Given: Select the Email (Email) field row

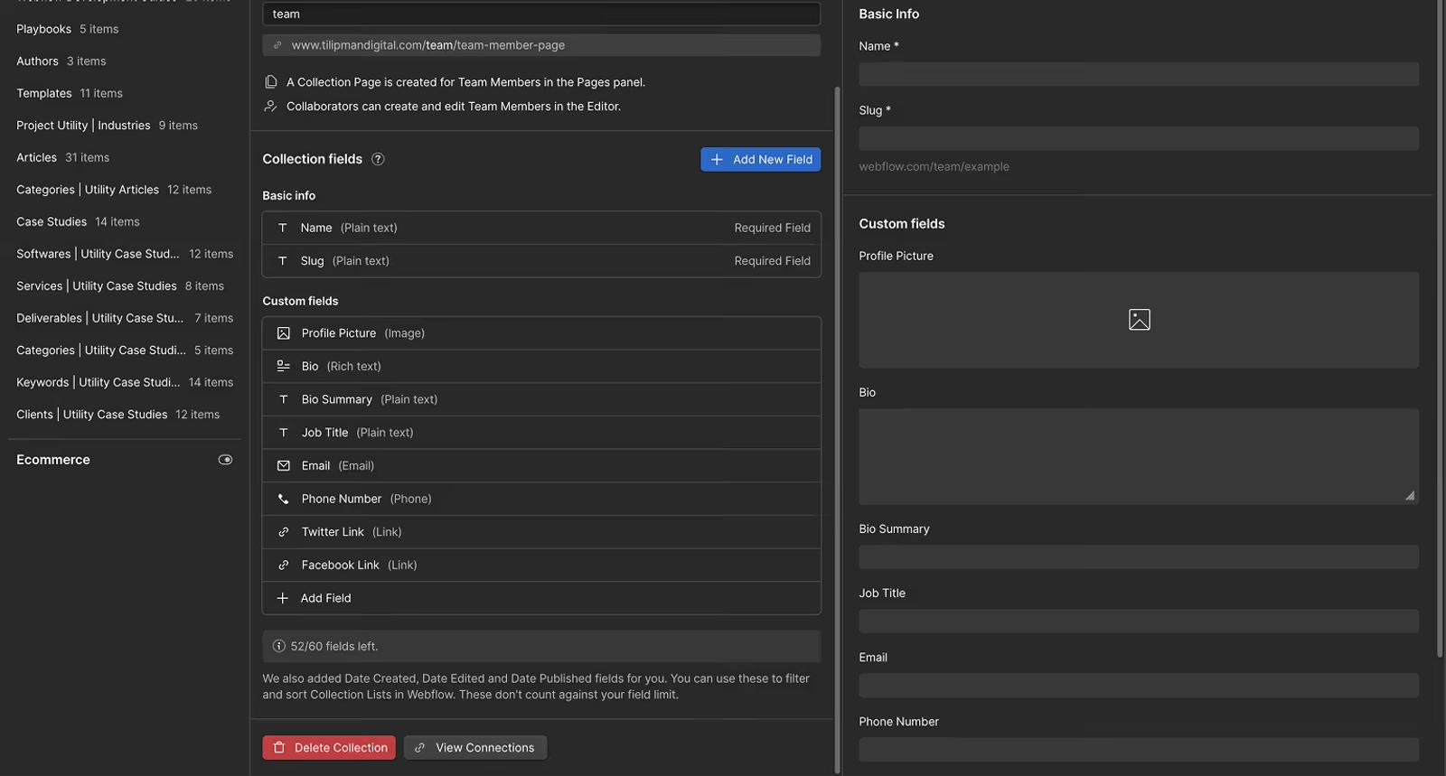Looking at the screenshot, I should pyautogui.click(x=541, y=465).
